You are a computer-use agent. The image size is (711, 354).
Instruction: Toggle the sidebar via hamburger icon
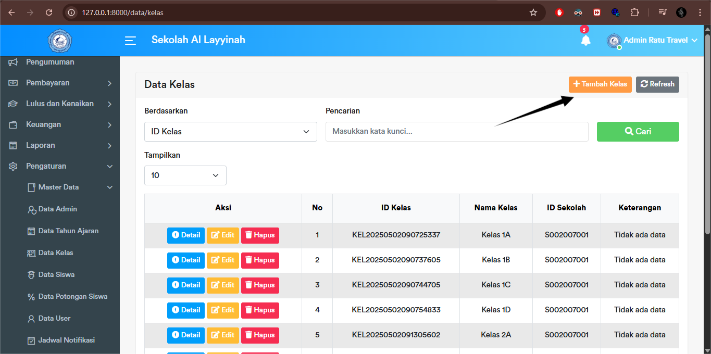[x=130, y=40]
